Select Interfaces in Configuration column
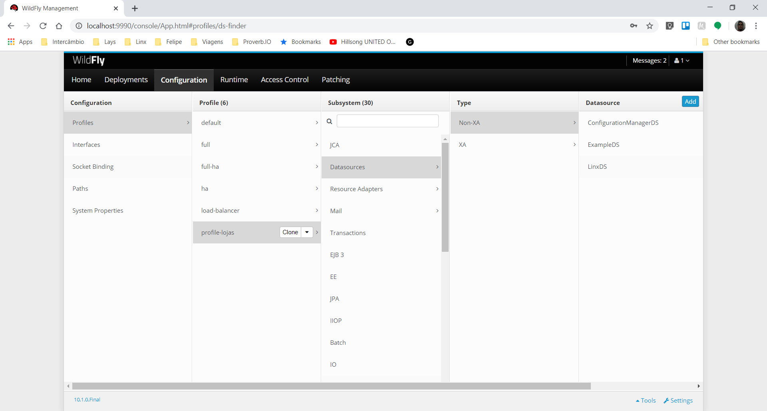Image resolution: width=767 pixels, height=411 pixels. tap(128, 144)
